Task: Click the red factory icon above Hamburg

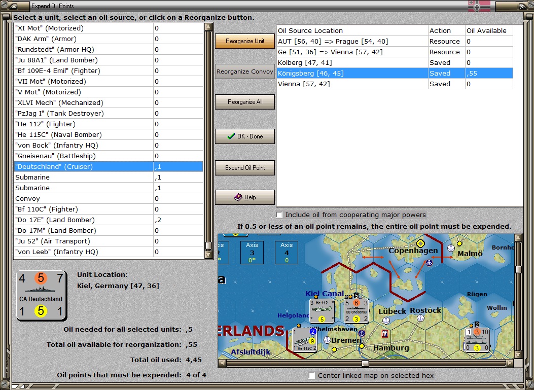Action: coord(385,334)
